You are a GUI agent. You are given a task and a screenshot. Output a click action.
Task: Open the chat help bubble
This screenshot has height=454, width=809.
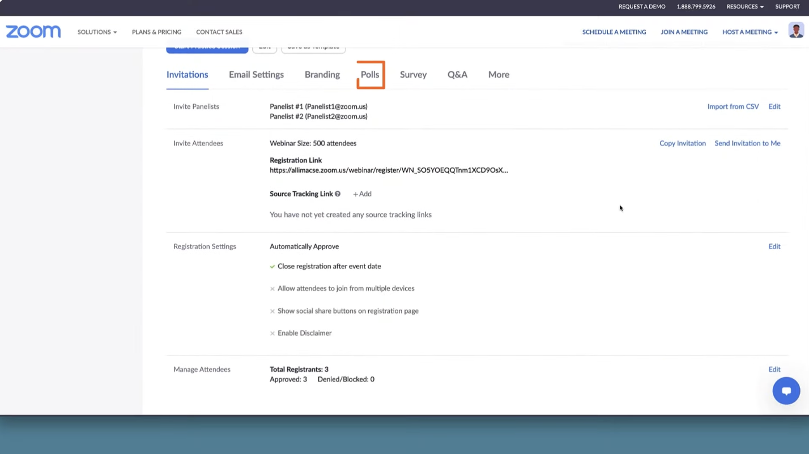pyautogui.click(x=786, y=391)
